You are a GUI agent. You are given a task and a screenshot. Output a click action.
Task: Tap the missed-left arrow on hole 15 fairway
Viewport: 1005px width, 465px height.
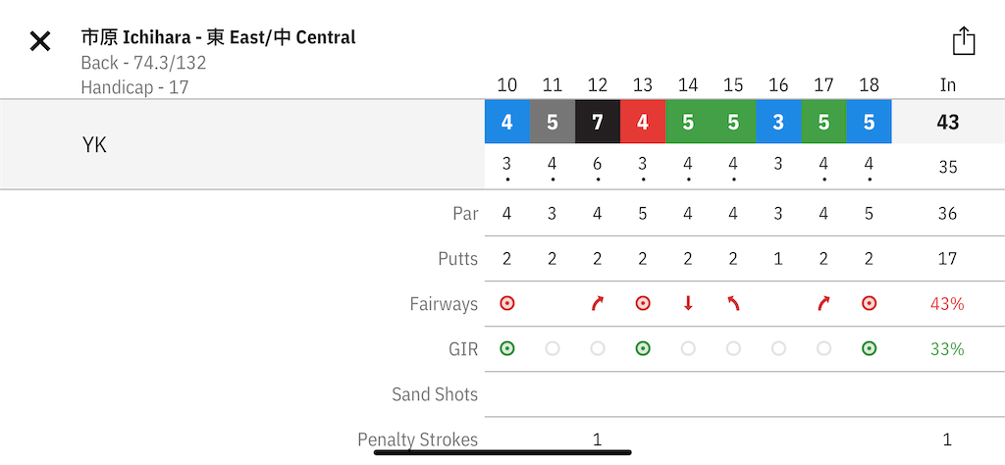[733, 303]
